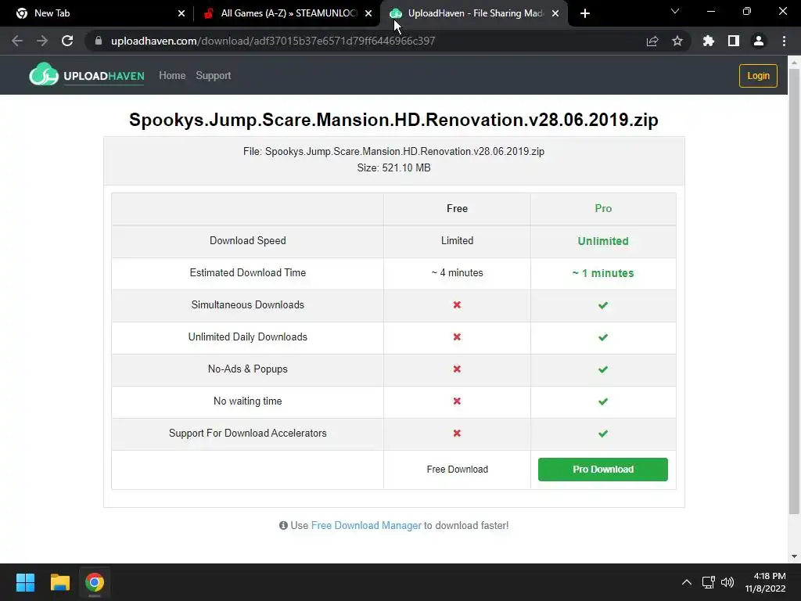Viewport: 801px width, 601px height.
Task: Open the Chrome profile avatar icon
Action: [759, 41]
